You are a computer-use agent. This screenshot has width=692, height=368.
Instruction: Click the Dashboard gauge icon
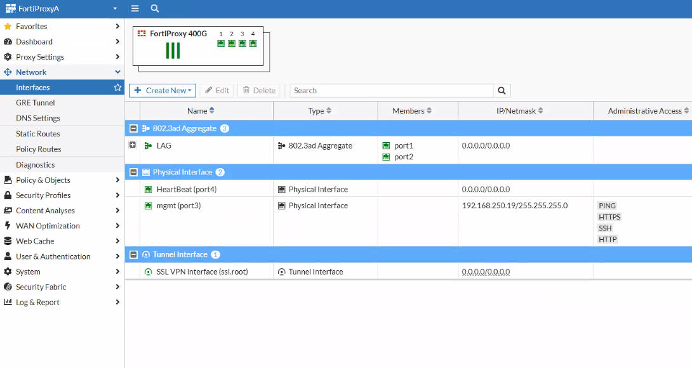[8, 41]
